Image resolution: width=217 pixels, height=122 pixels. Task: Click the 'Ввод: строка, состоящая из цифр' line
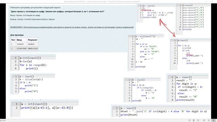pos(25,15)
